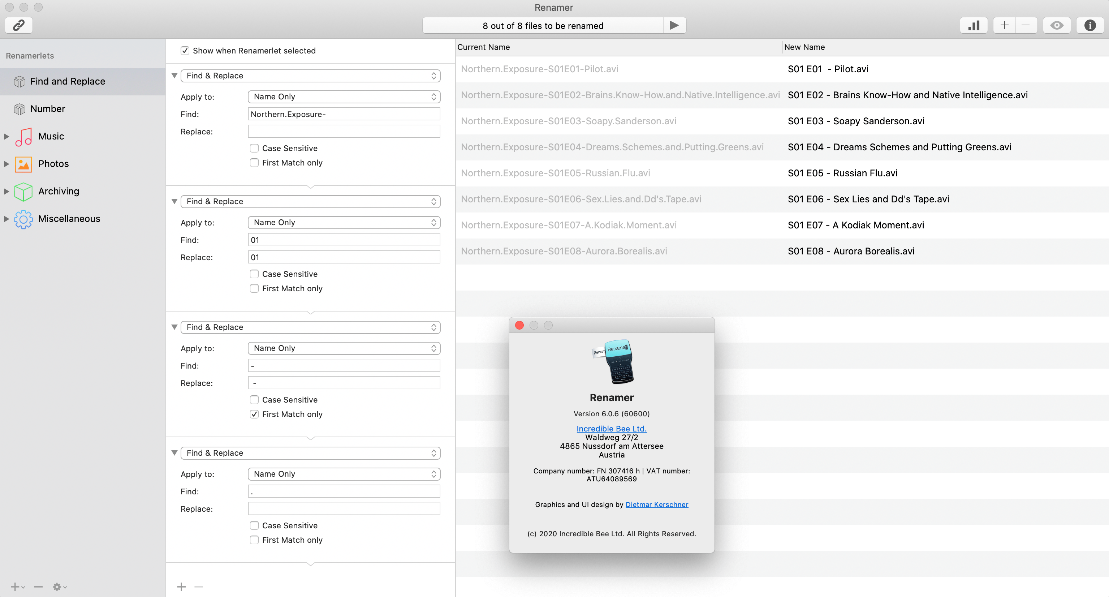Screen dimensions: 1109x597
Task: Uncheck First Match only in third Find & Replace
Action: pos(254,414)
